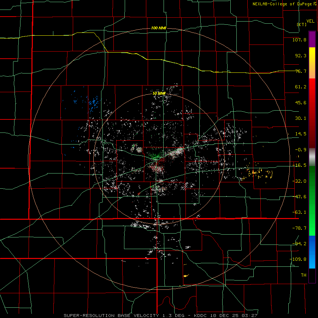The image size is (318, 318).
Task: Click the 61.2 velocity scale value
Action: click(x=301, y=87)
